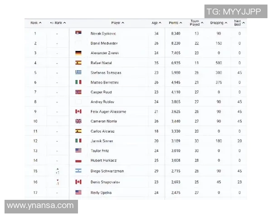Sort rankings by the Points column header

tap(175, 23)
